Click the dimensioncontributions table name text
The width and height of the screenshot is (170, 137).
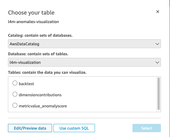pos(40,95)
